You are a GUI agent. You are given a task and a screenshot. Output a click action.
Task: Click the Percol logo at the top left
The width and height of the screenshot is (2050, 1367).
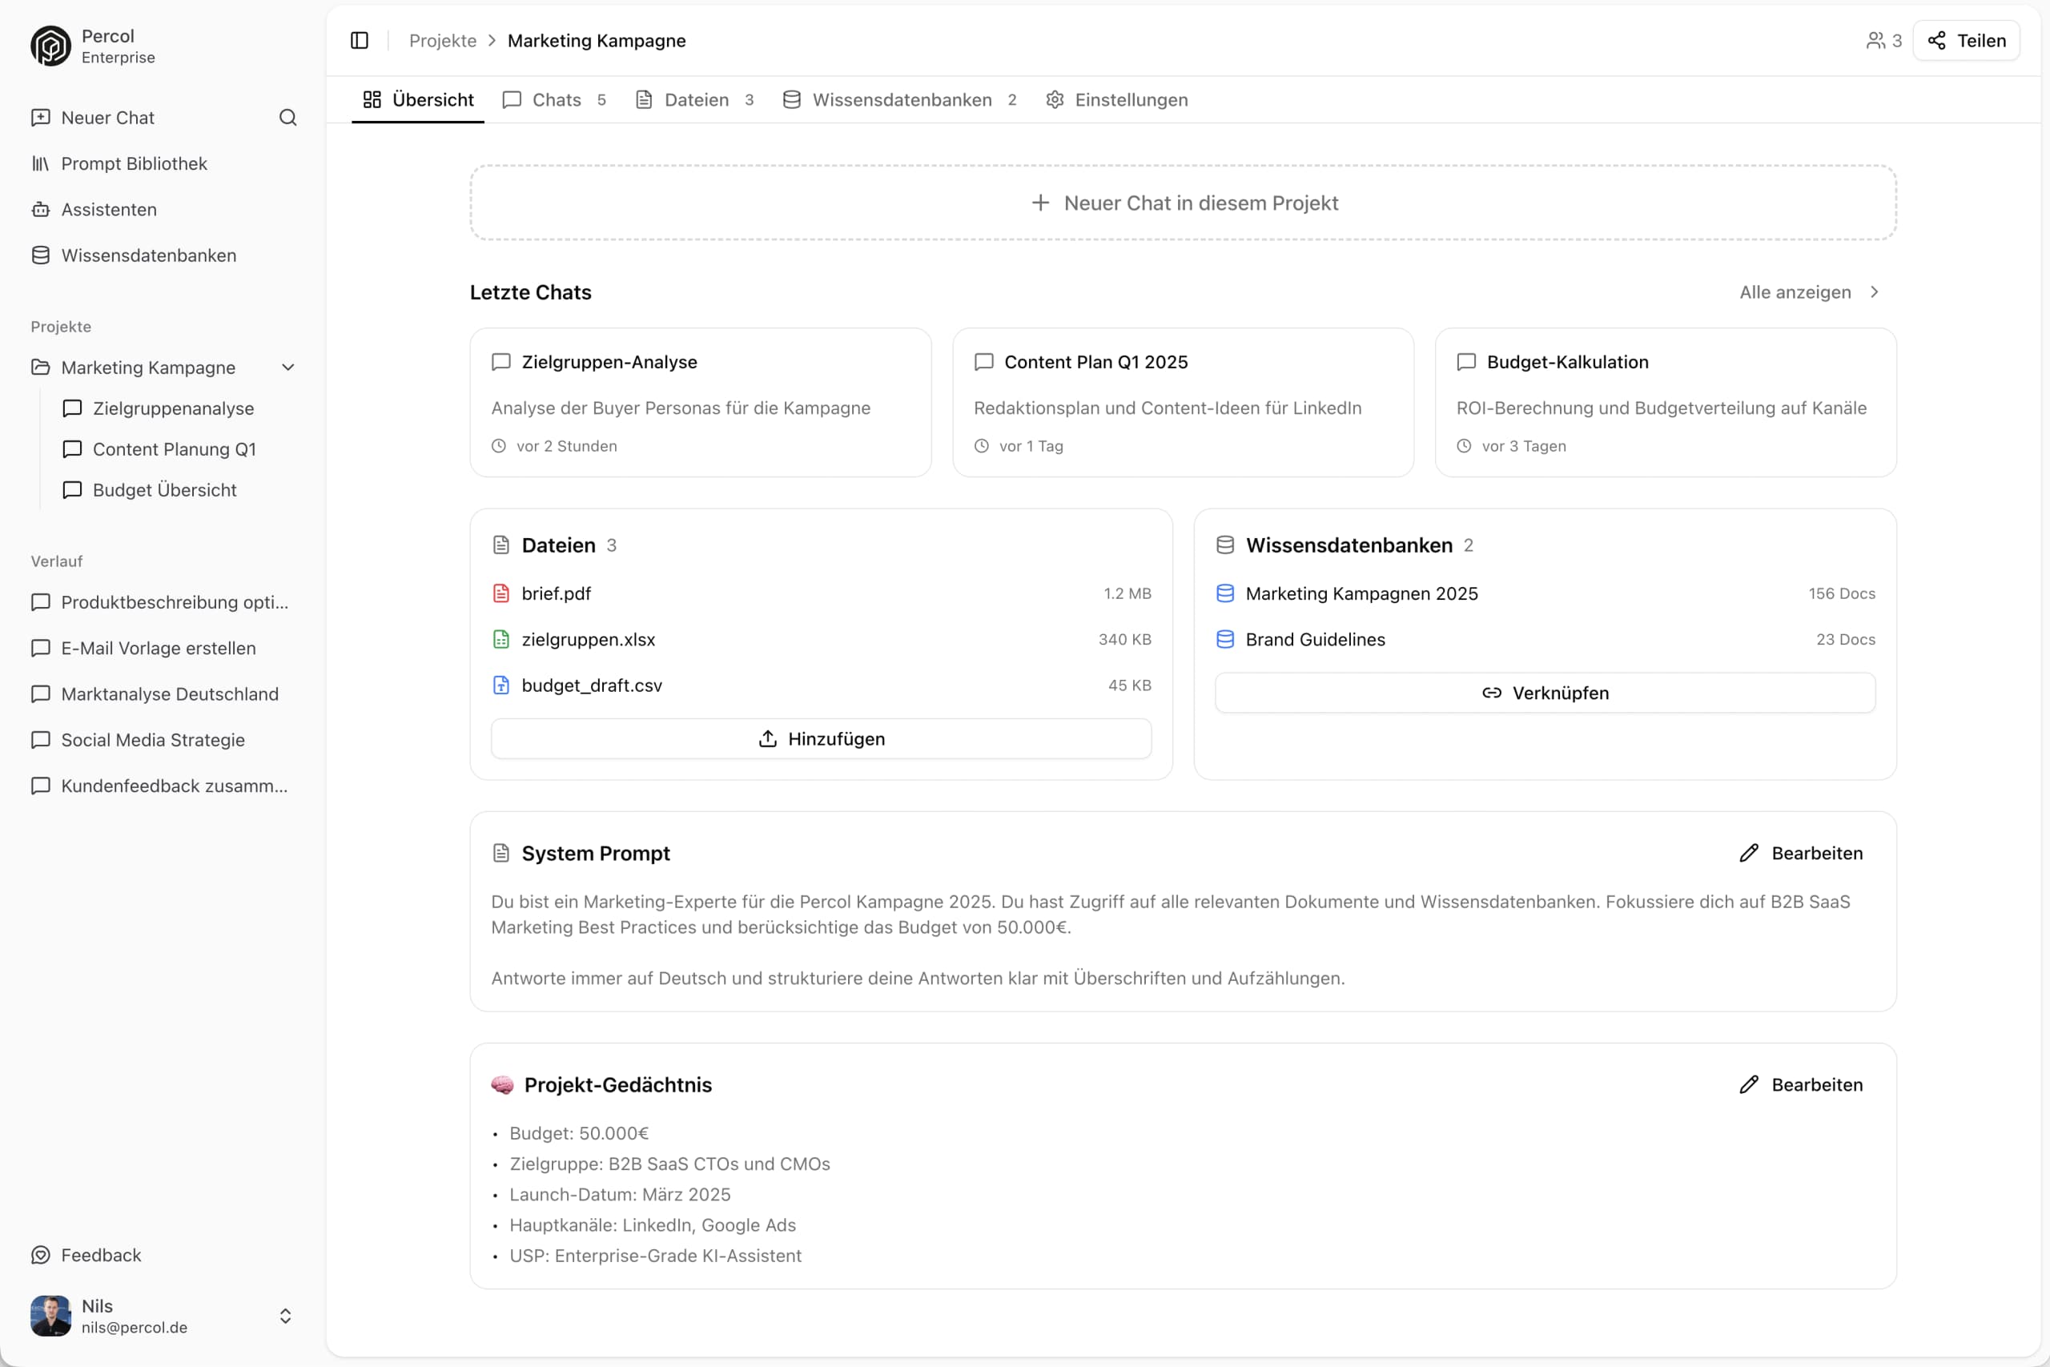pos(49,46)
